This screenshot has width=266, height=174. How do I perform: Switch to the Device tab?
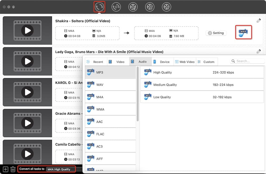click(x=162, y=61)
